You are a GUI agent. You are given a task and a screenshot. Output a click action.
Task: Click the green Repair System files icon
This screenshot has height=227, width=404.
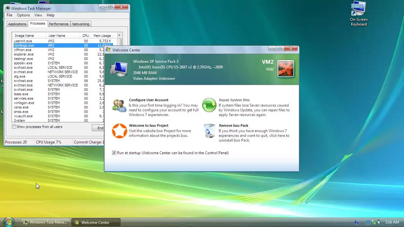pos(209,105)
